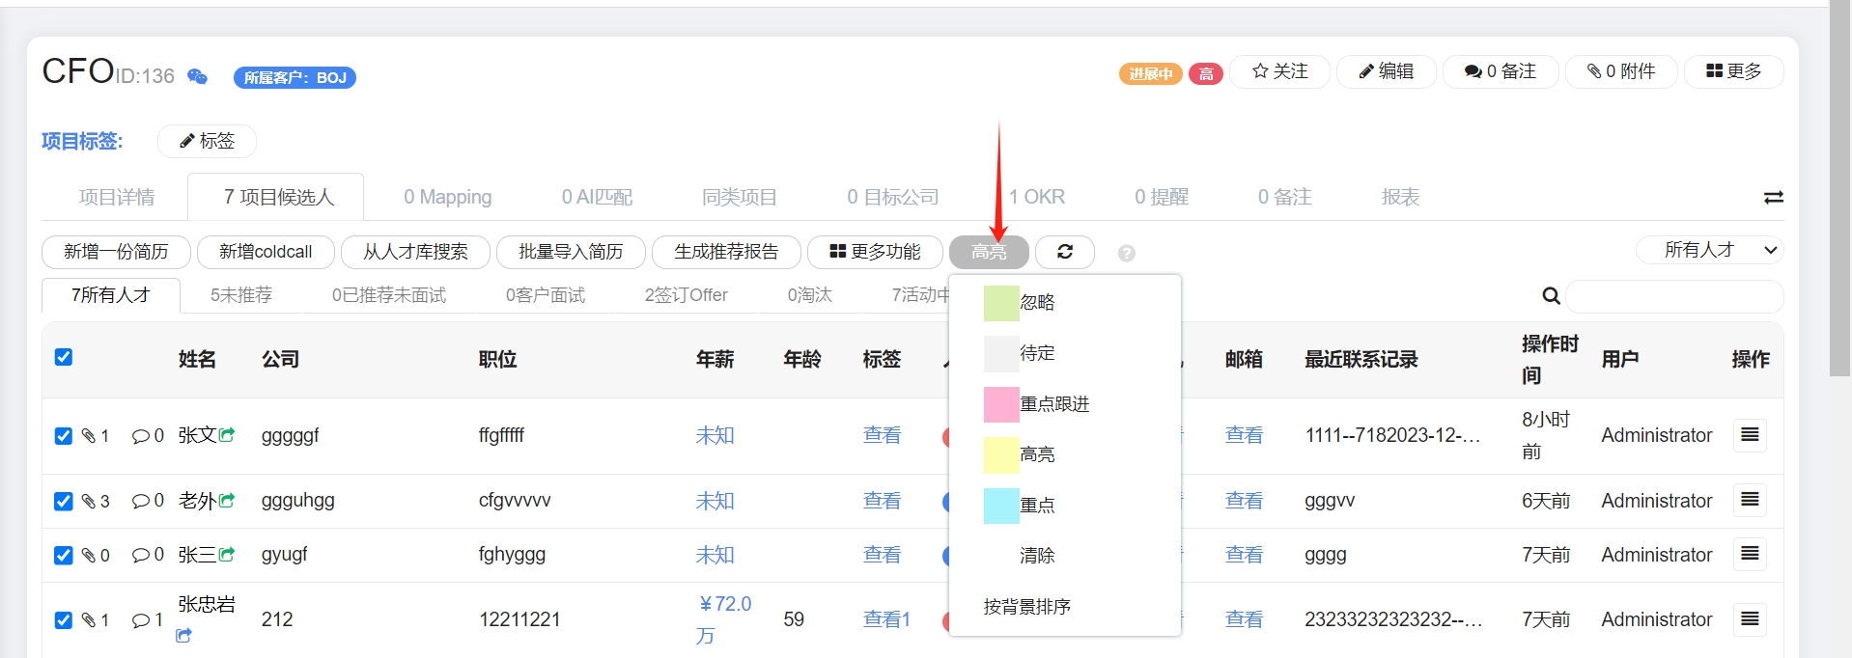Click the 查看1 tag link for 张忠岩
Screen dimensions: 1852x658
[x=886, y=619]
